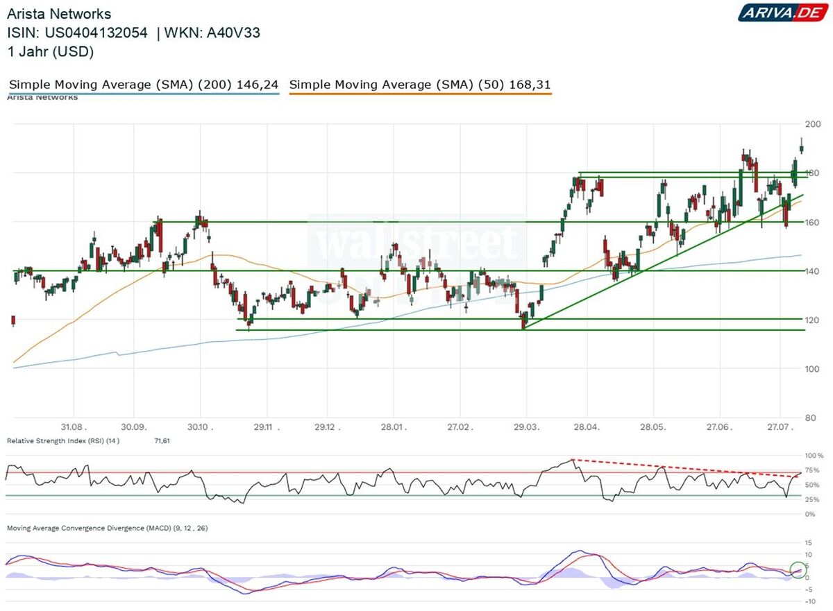The width and height of the screenshot is (833, 611).
Task: Click the RSI 50% scale label
Action: (x=813, y=485)
